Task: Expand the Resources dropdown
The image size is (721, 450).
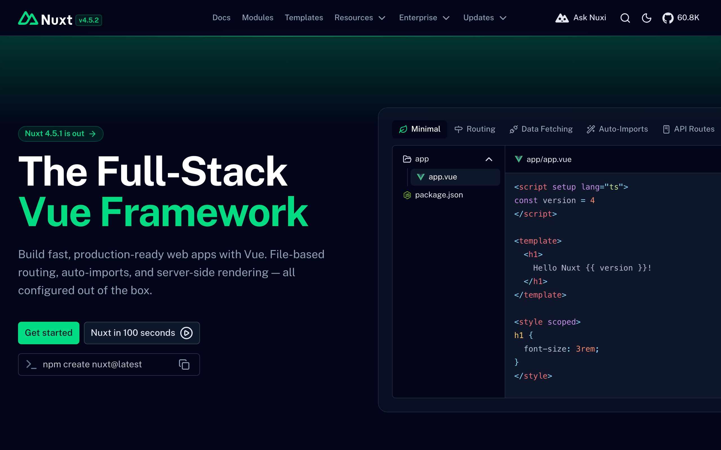Action: 360,17
